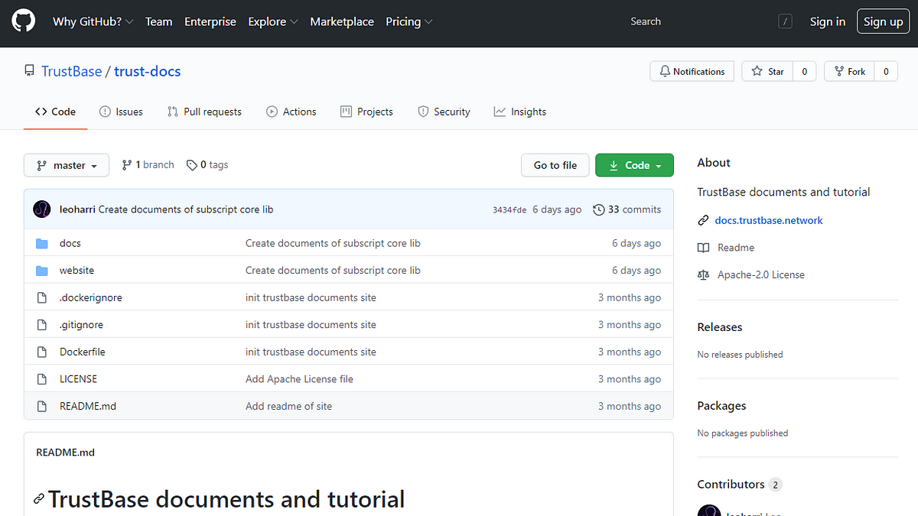Click leoharri author name in commit bar
Screen dimensions: 918x516
coord(77,209)
